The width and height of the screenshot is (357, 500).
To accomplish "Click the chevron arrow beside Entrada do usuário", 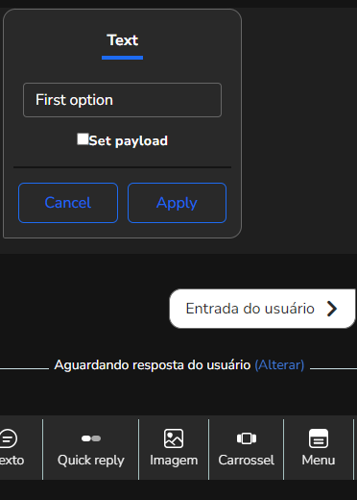I will point(332,309).
